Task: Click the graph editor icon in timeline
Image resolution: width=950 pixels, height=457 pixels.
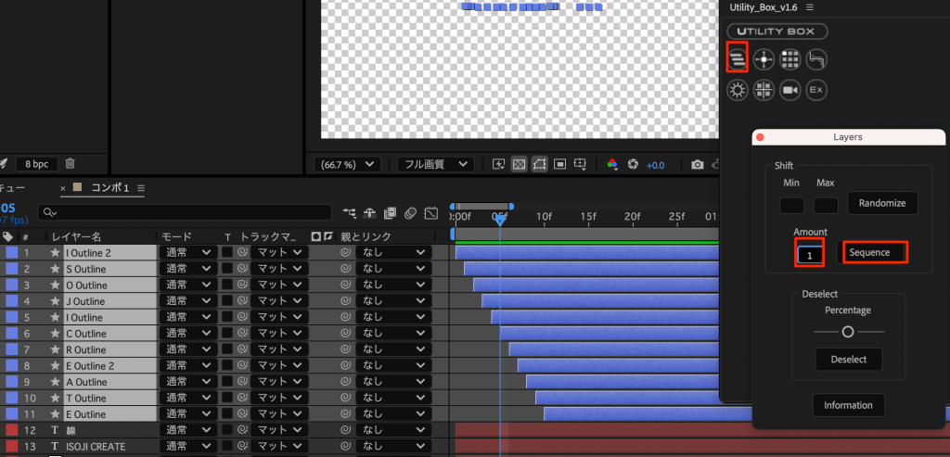Action: (x=430, y=212)
